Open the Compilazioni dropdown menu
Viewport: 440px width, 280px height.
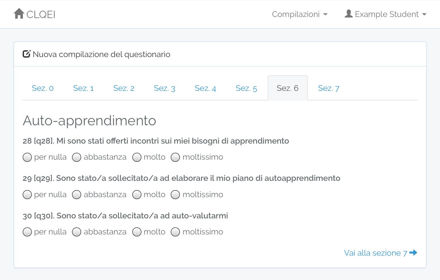pos(300,14)
